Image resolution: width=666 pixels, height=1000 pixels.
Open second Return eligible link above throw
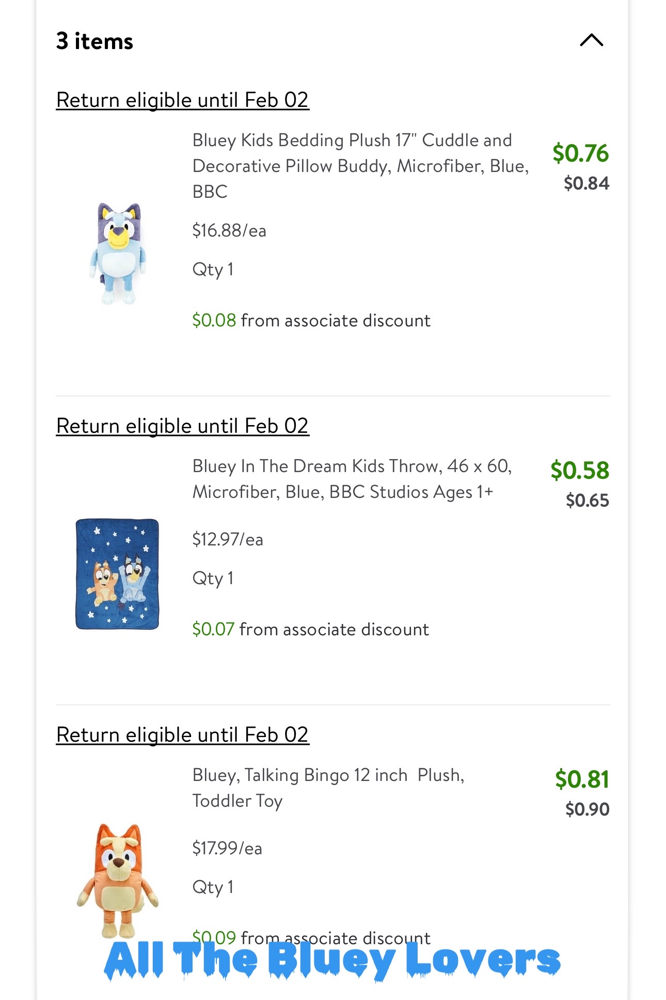(182, 426)
